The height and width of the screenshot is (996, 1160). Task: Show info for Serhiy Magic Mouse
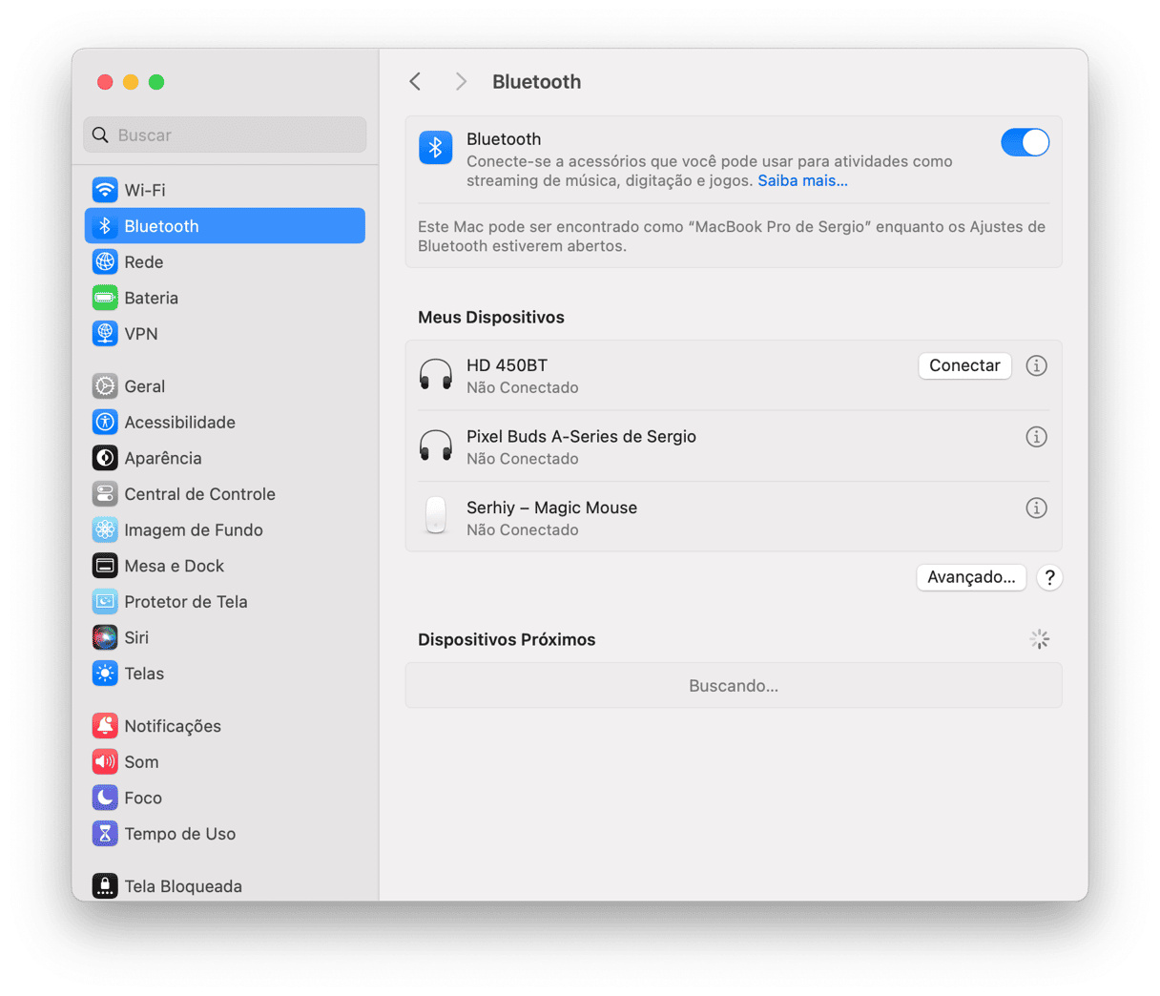click(1036, 508)
